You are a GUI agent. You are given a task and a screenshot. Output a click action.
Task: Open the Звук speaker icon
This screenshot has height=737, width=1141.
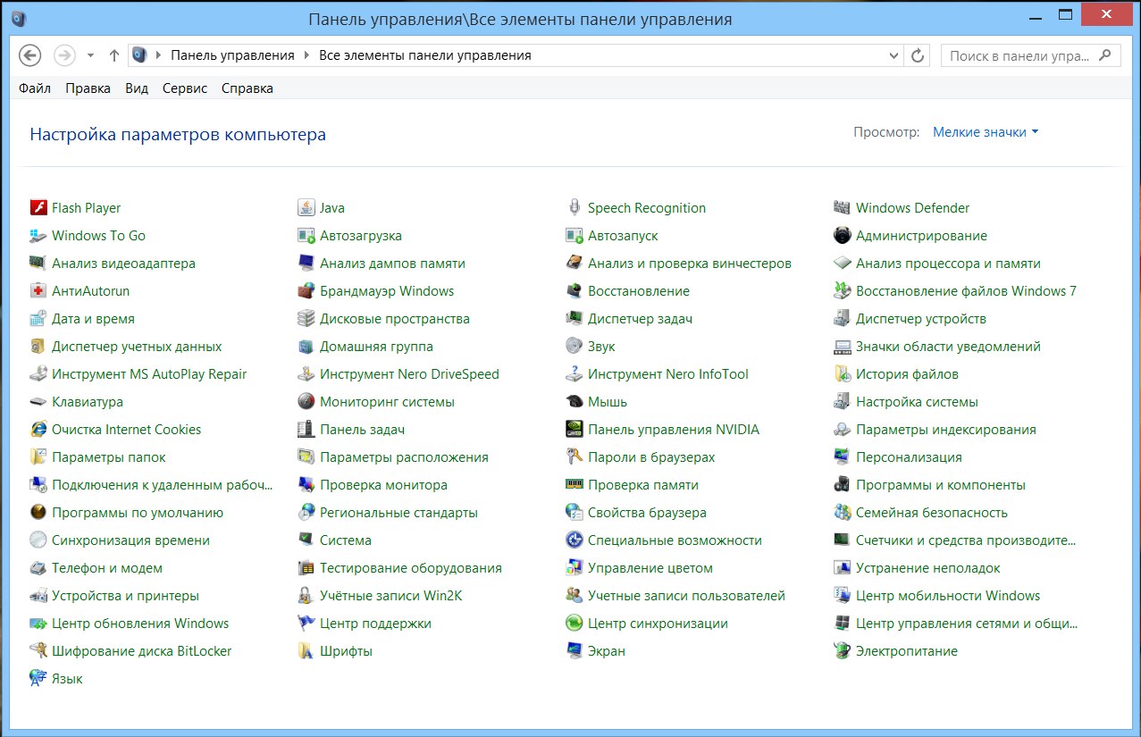tap(575, 347)
